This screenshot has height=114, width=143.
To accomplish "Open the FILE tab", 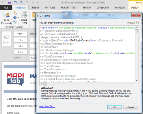I will click(6, 7).
